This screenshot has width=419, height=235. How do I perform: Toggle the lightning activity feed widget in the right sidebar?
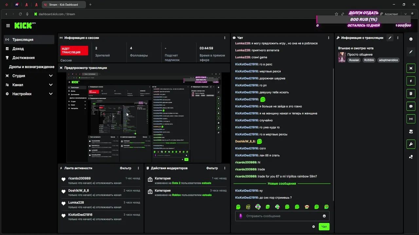[411, 81]
